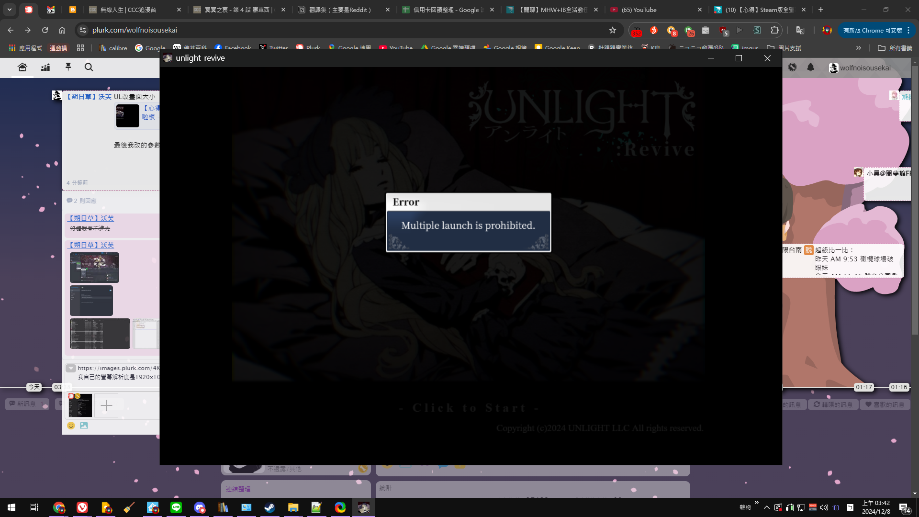Viewport: 919px width, 517px height.
Task: Switch to the 翻譯集 Reddit tab
Action: (x=342, y=10)
